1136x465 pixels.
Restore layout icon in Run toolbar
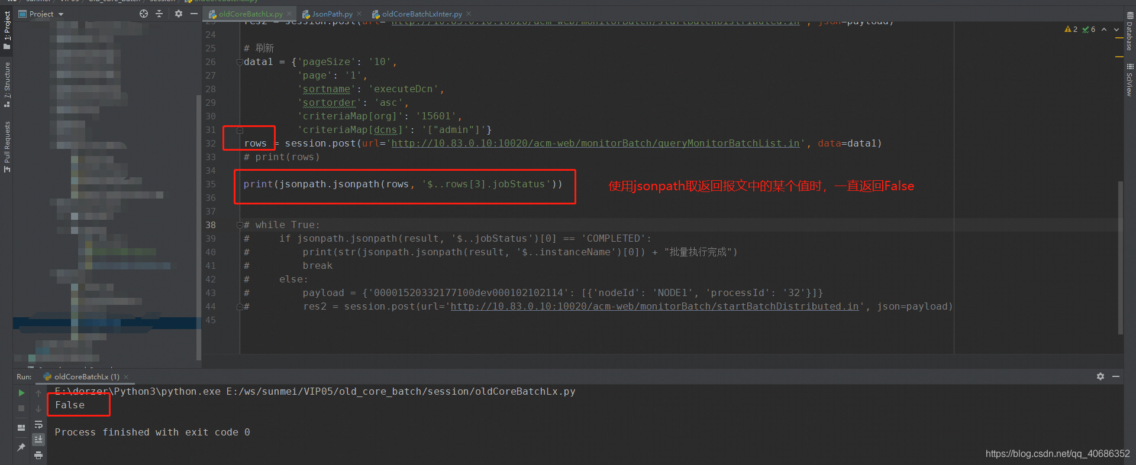click(21, 427)
